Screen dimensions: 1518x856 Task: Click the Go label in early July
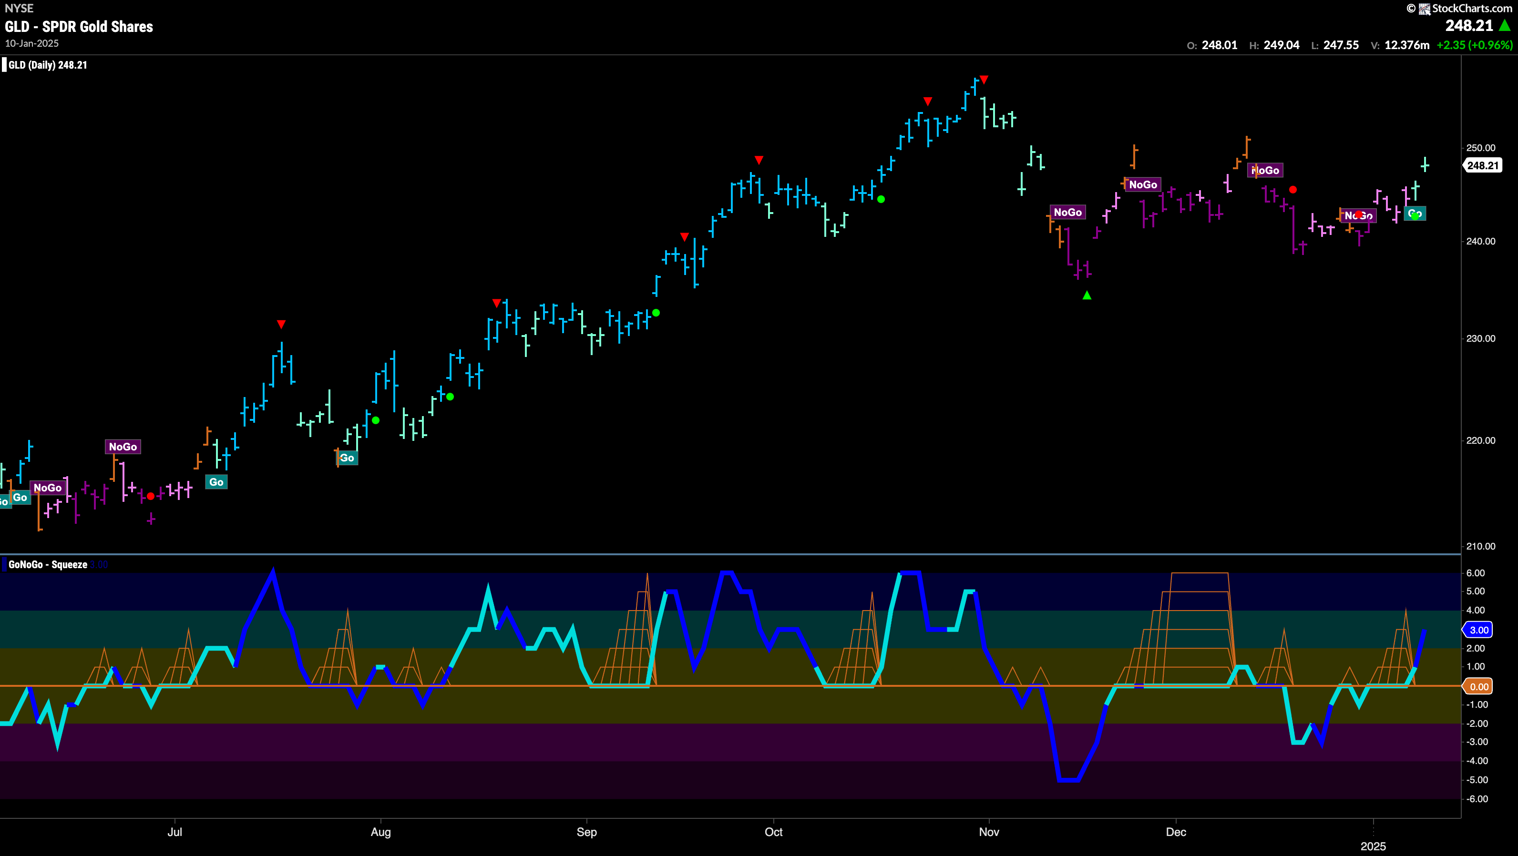tap(216, 482)
